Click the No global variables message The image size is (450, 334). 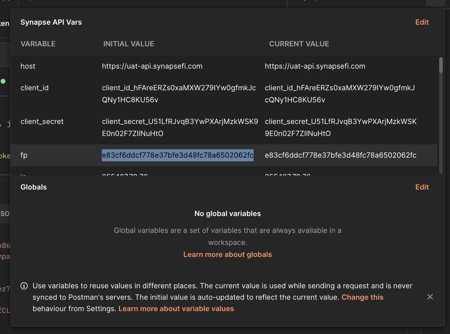click(228, 214)
